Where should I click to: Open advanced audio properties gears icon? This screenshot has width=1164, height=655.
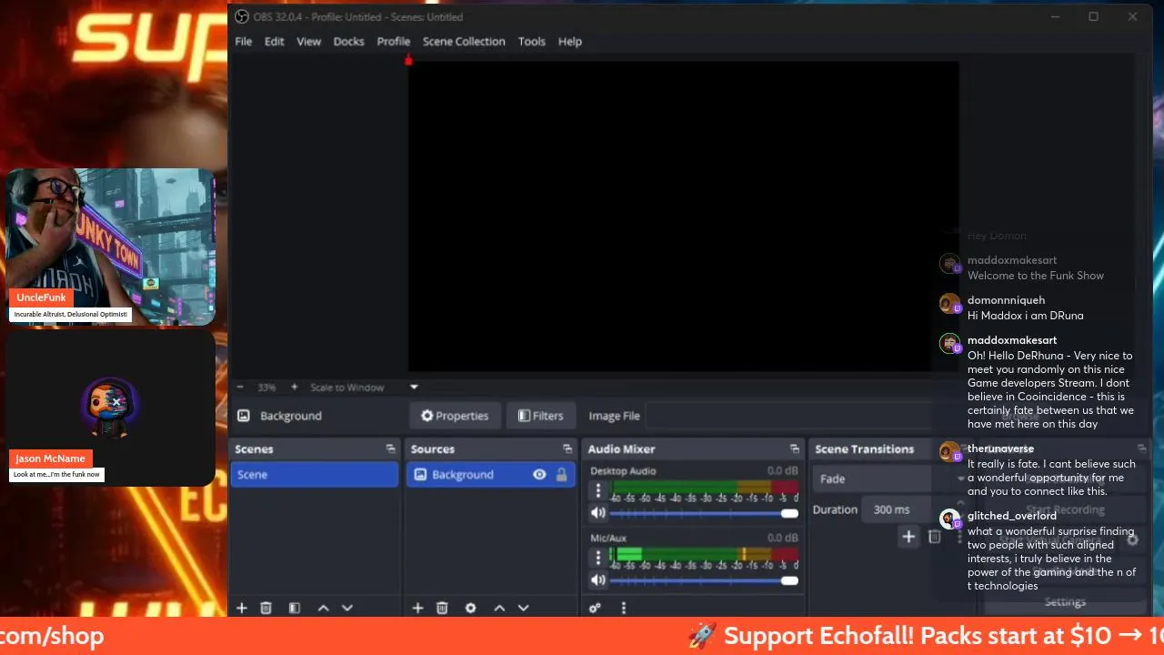click(595, 608)
